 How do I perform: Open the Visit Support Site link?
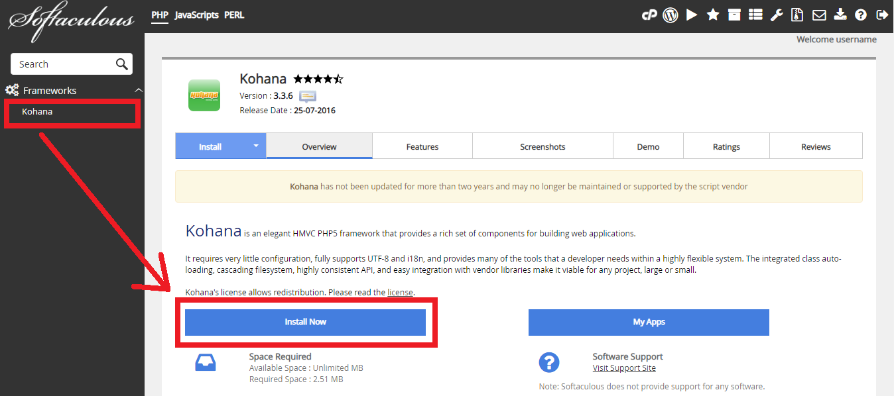pyautogui.click(x=623, y=368)
